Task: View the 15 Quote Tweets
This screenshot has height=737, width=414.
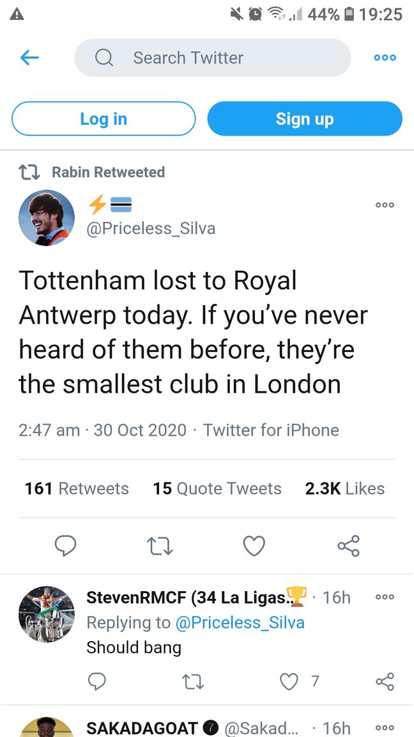Action: (217, 489)
